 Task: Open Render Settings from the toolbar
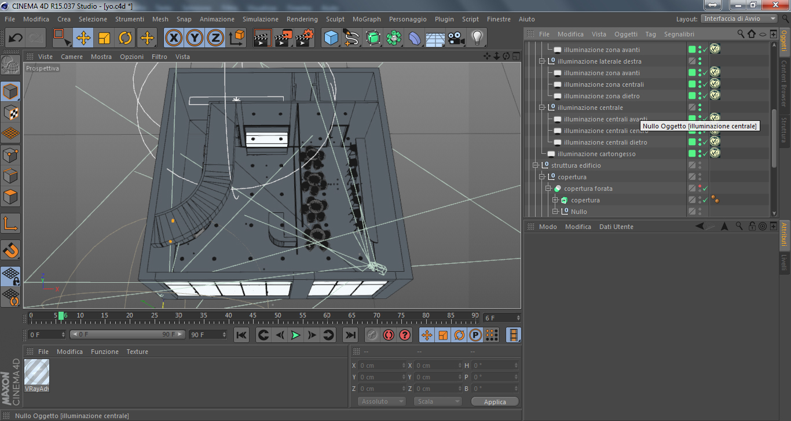(304, 38)
